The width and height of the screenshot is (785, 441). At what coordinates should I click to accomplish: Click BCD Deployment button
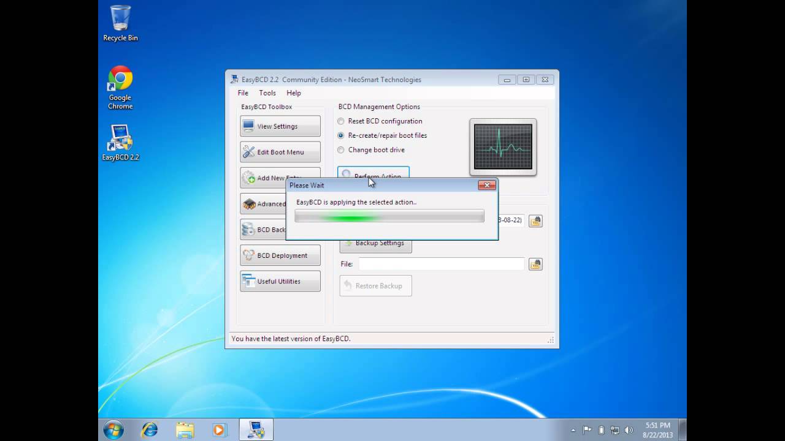click(x=280, y=255)
